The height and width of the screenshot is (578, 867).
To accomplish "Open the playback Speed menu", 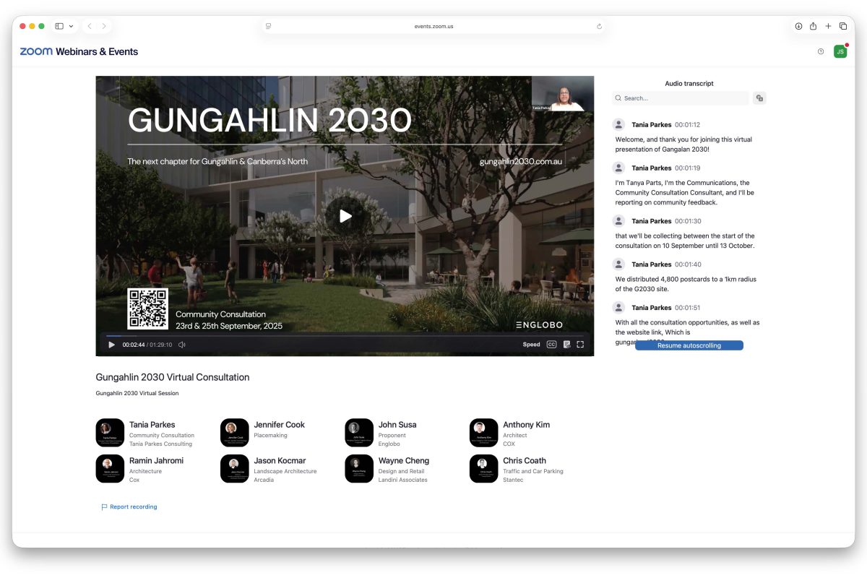I will click(x=531, y=345).
